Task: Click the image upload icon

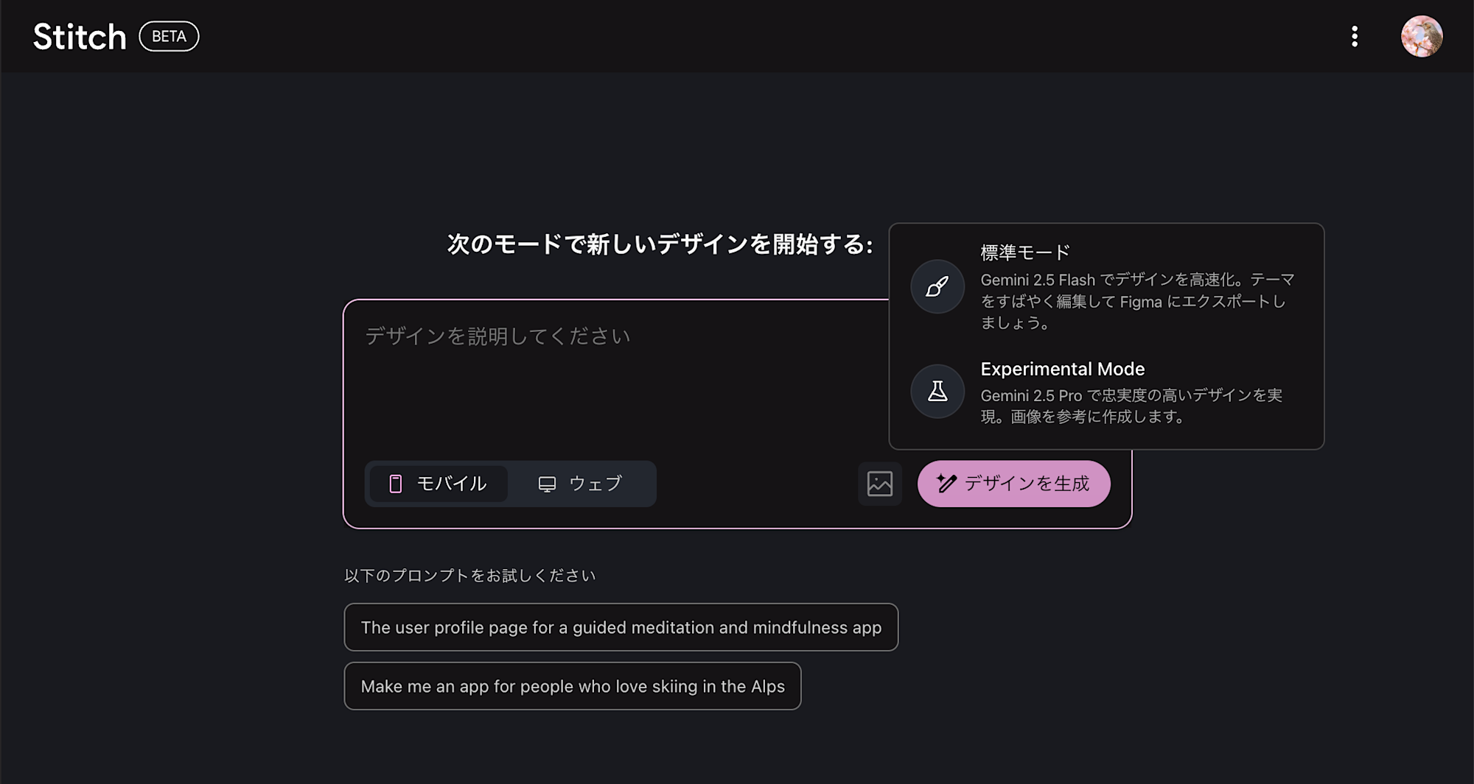Action: (879, 484)
